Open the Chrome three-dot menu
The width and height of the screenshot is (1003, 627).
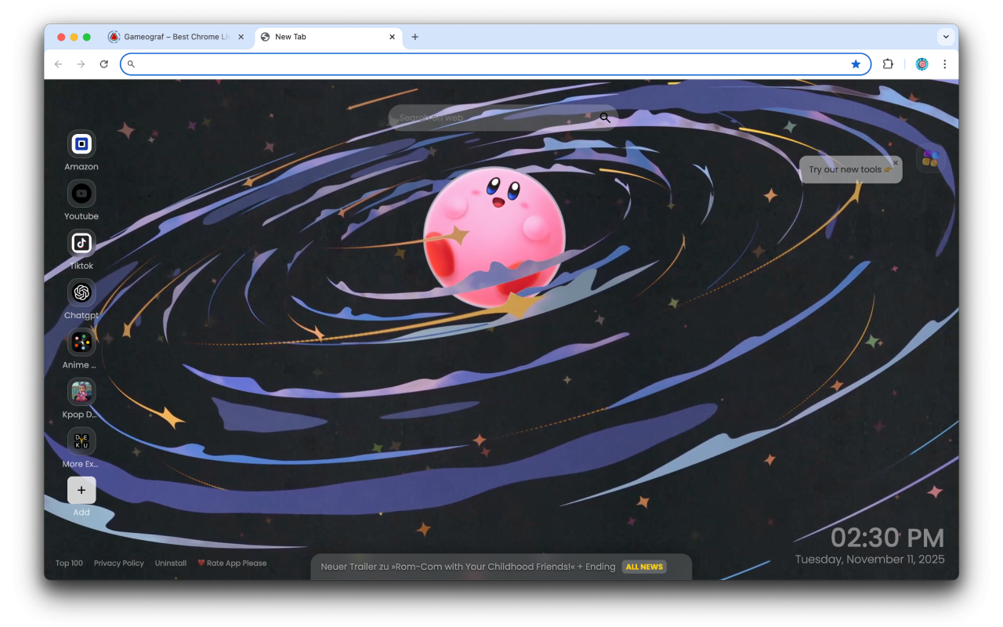[945, 64]
